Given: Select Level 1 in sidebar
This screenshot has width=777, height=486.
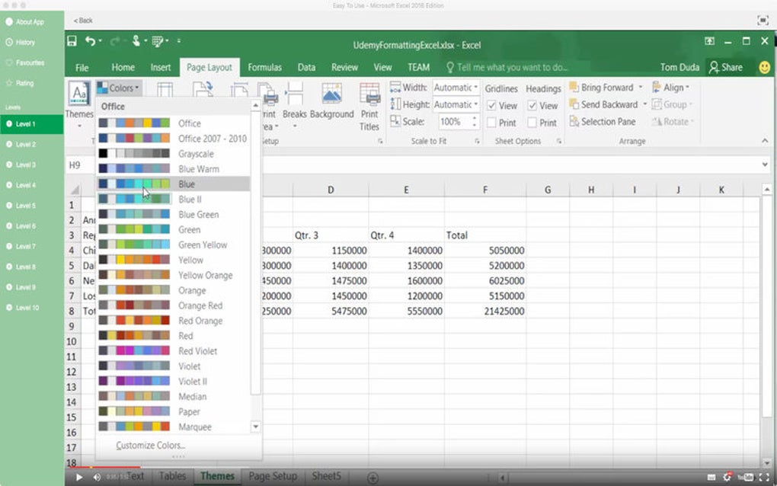Looking at the screenshot, I should pos(32,124).
